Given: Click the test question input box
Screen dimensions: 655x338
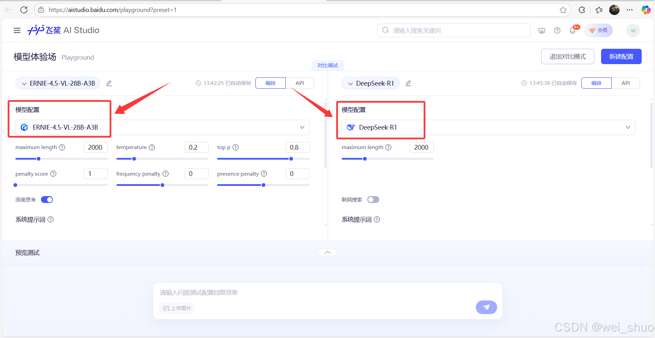Looking at the screenshot, I should pyautogui.click(x=328, y=293).
